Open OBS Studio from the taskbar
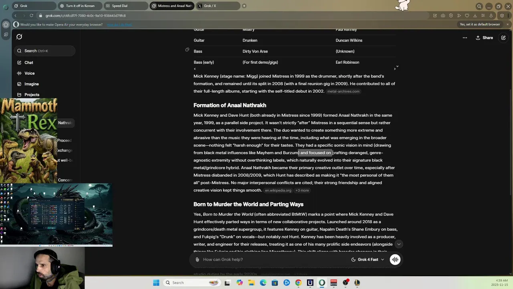513x289 pixels. click(345, 283)
